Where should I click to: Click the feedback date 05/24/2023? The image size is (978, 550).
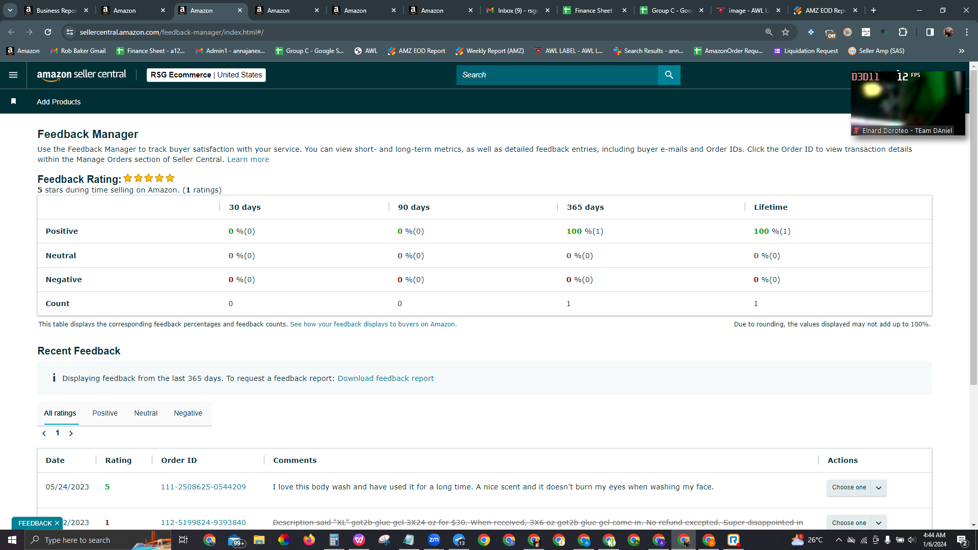(x=67, y=487)
